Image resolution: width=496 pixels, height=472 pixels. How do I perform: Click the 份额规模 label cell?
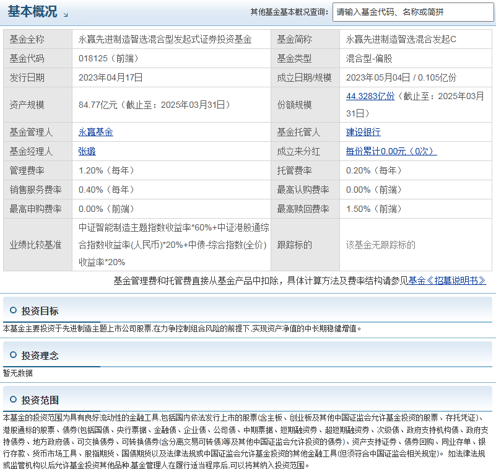click(x=305, y=105)
